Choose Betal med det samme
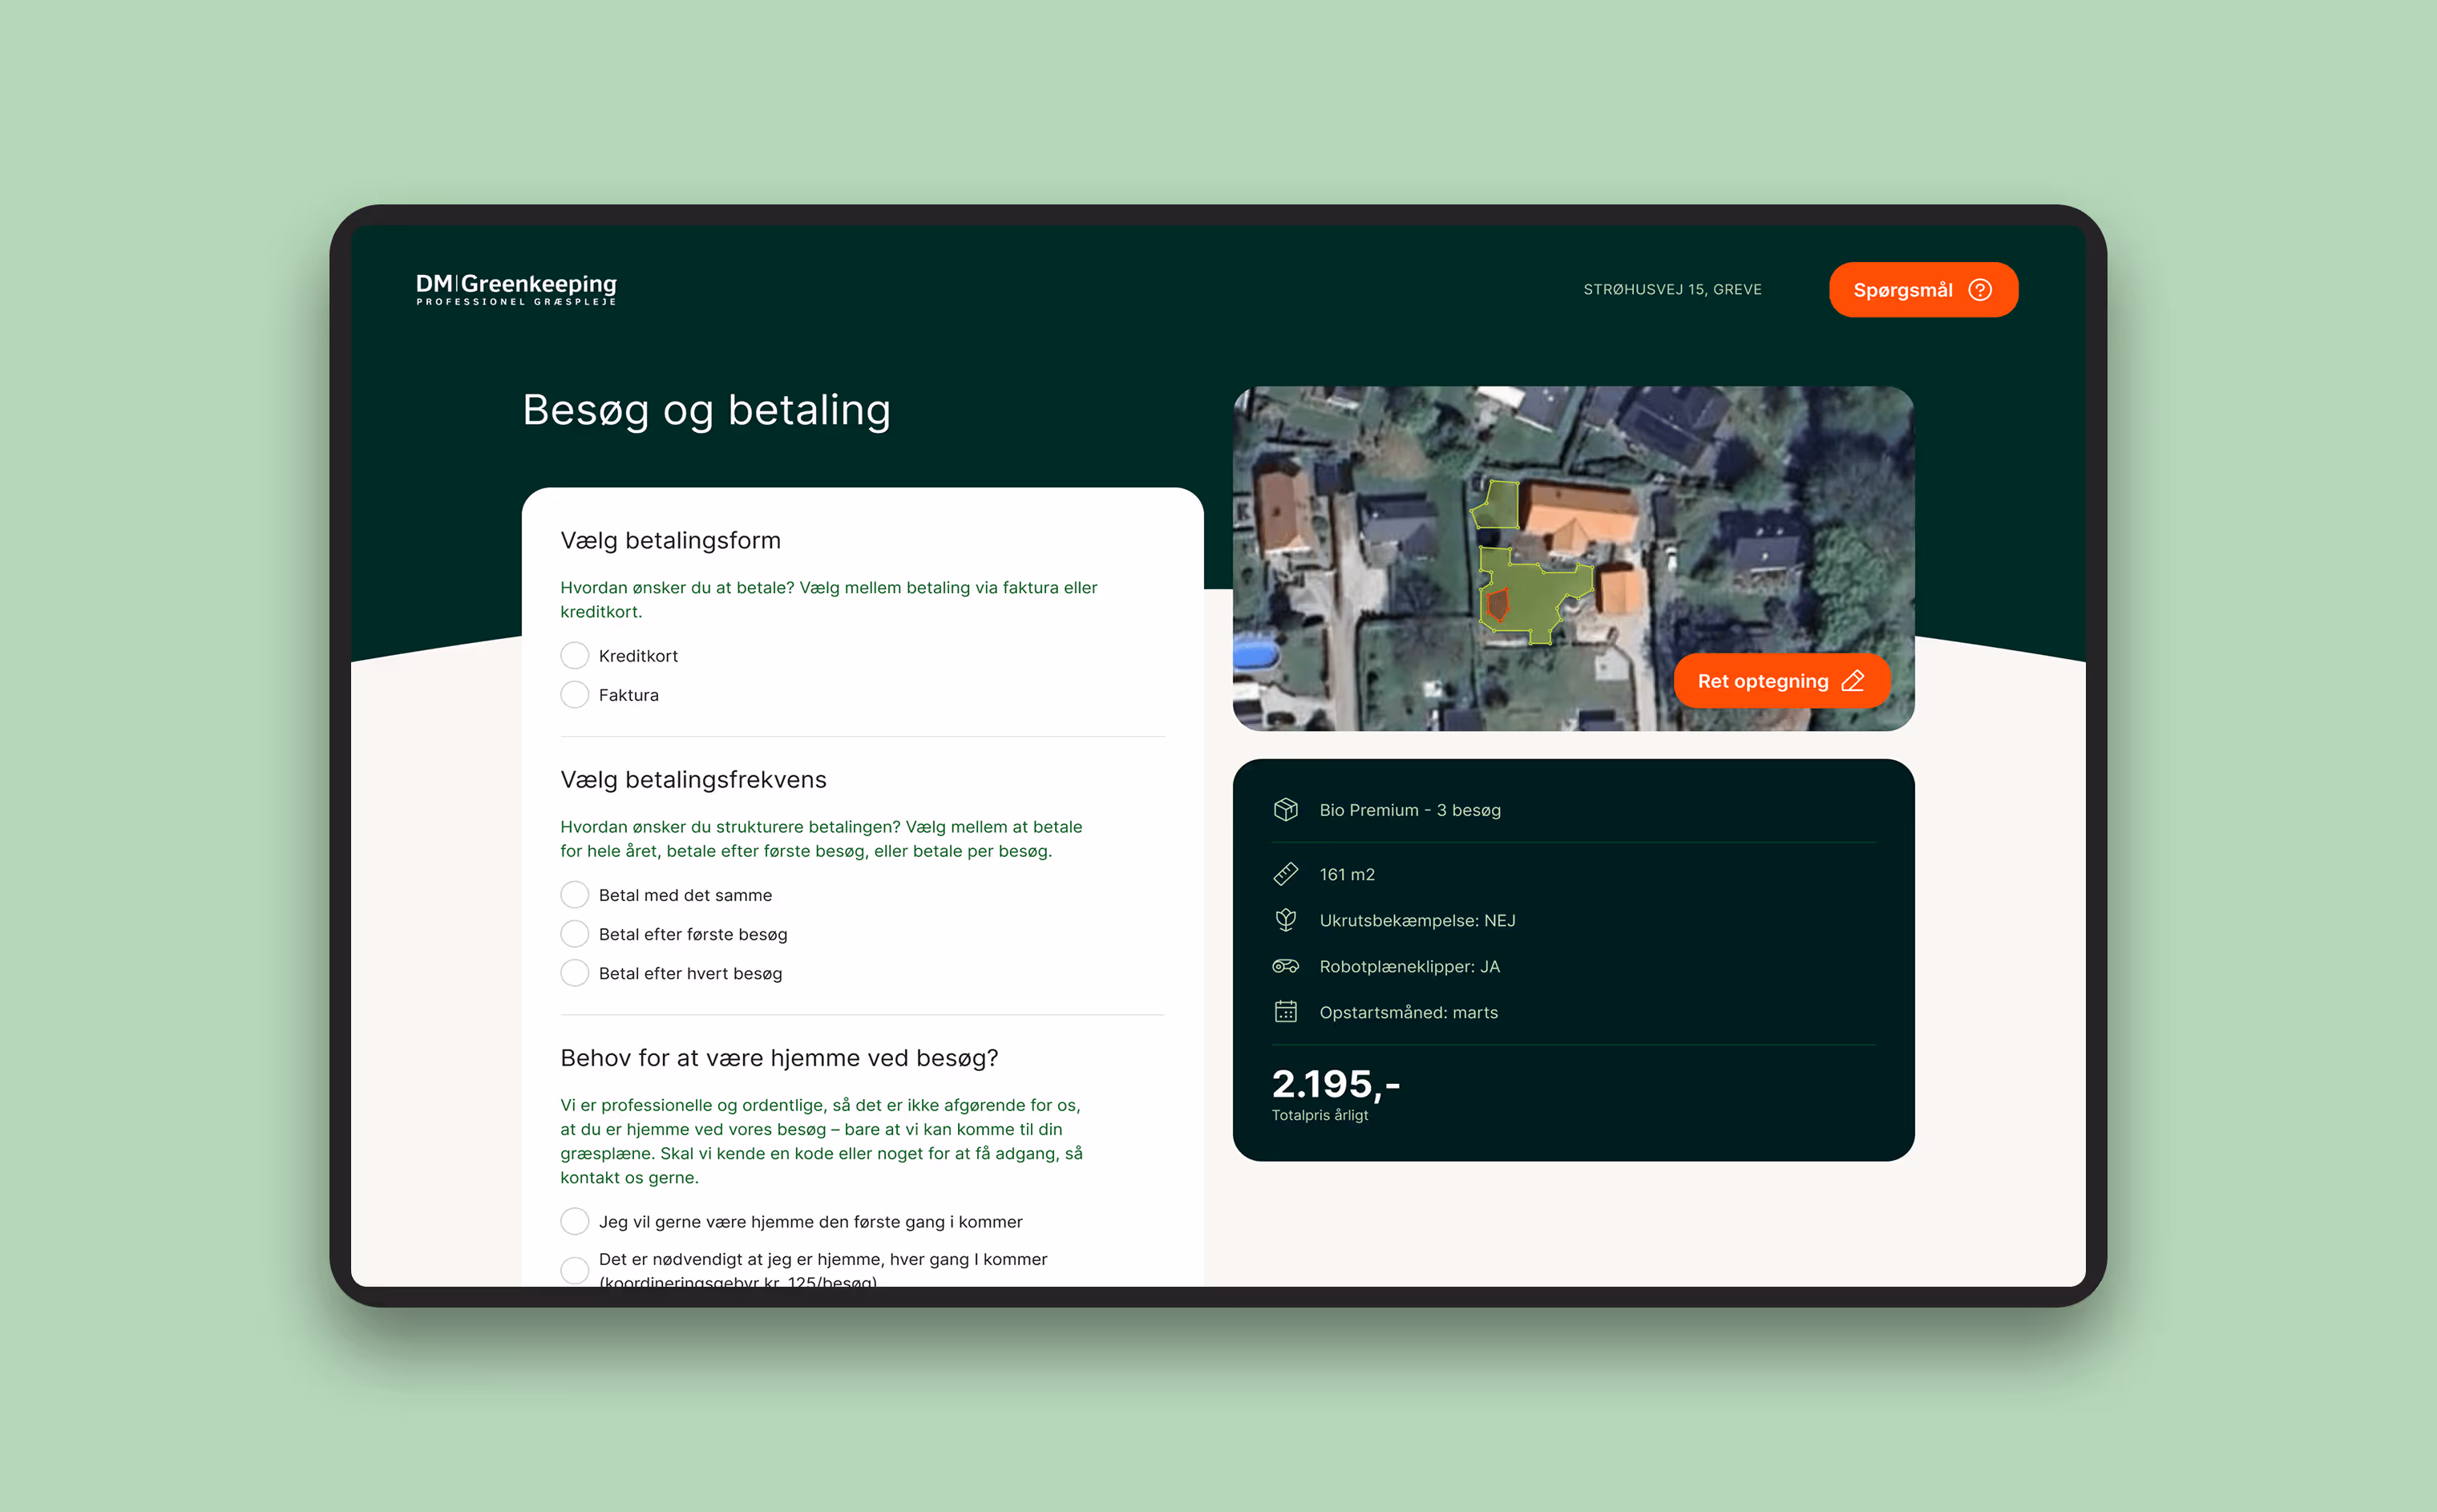The height and width of the screenshot is (1512, 2437). (574, 895)
